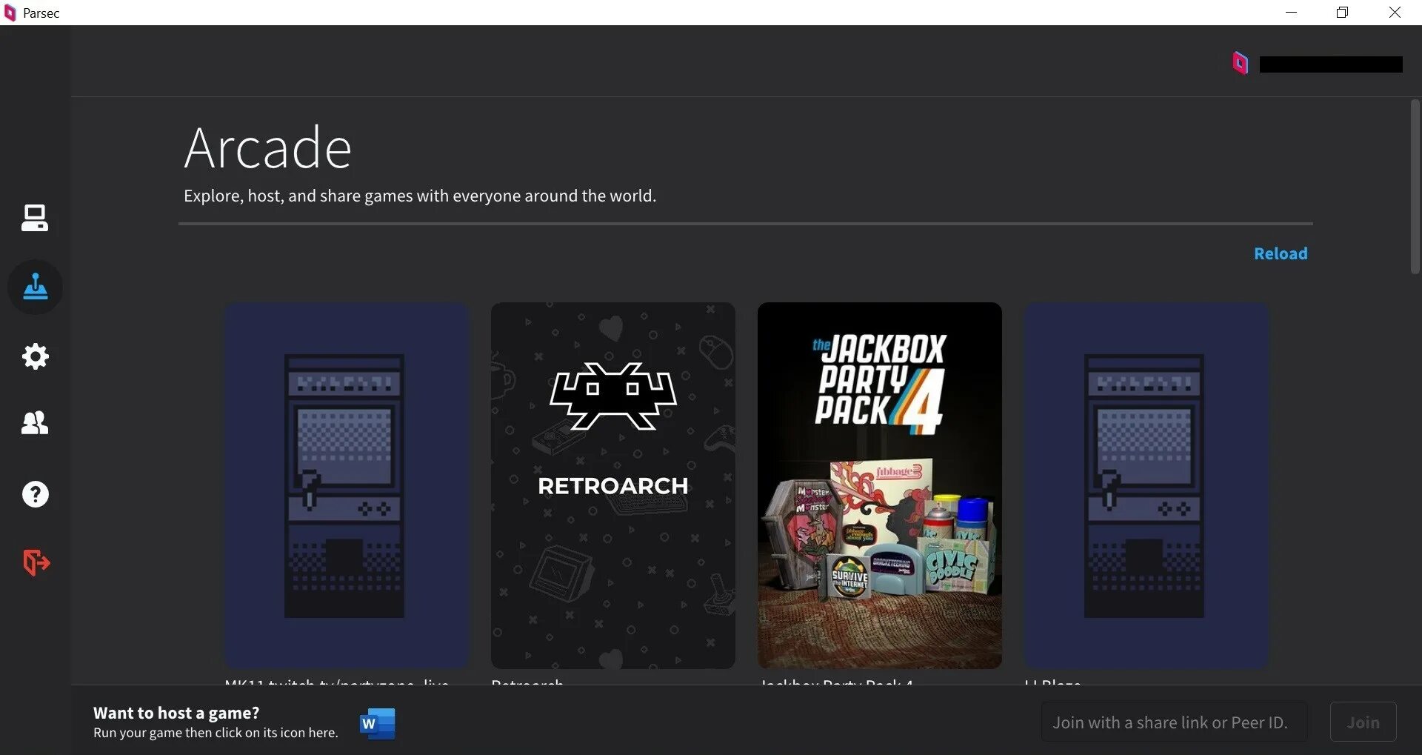This screenshot has width=1422, height=755.
Task: Open the MK11 arcade cabinet card
Action: coord(346,485)
